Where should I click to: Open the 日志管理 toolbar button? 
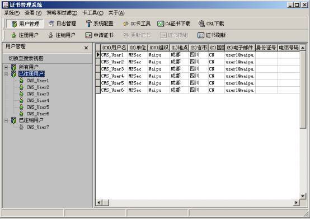(x=62, y=24)
